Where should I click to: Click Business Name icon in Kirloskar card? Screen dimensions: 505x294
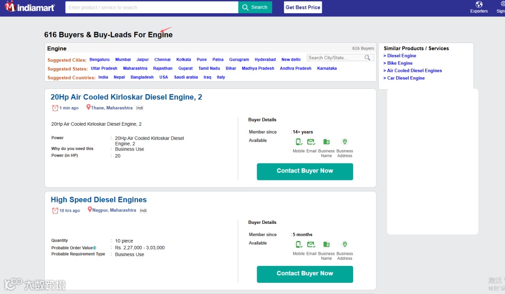[326, 142]
